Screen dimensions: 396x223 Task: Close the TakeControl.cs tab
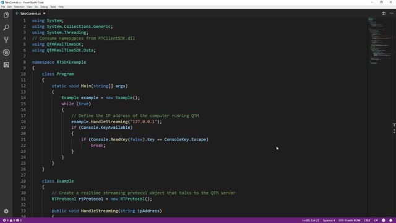click(x=44, y=14)
